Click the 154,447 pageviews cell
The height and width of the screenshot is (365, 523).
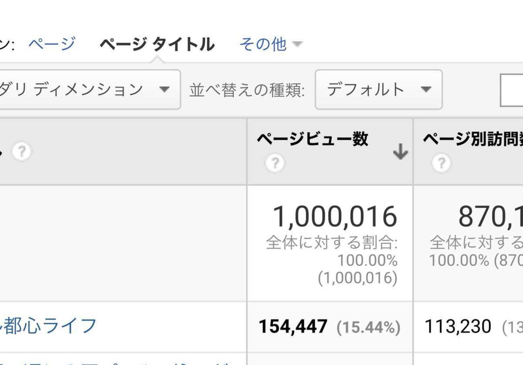pyautogui.click(x=293, y=327)
